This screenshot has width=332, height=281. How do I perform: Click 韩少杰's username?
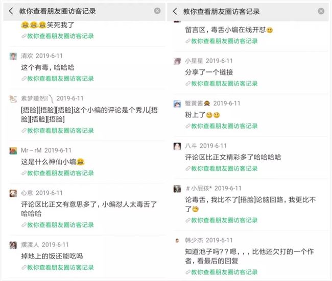point(194,240)
